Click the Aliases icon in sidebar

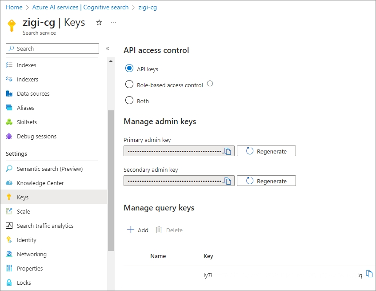point(9,108)
